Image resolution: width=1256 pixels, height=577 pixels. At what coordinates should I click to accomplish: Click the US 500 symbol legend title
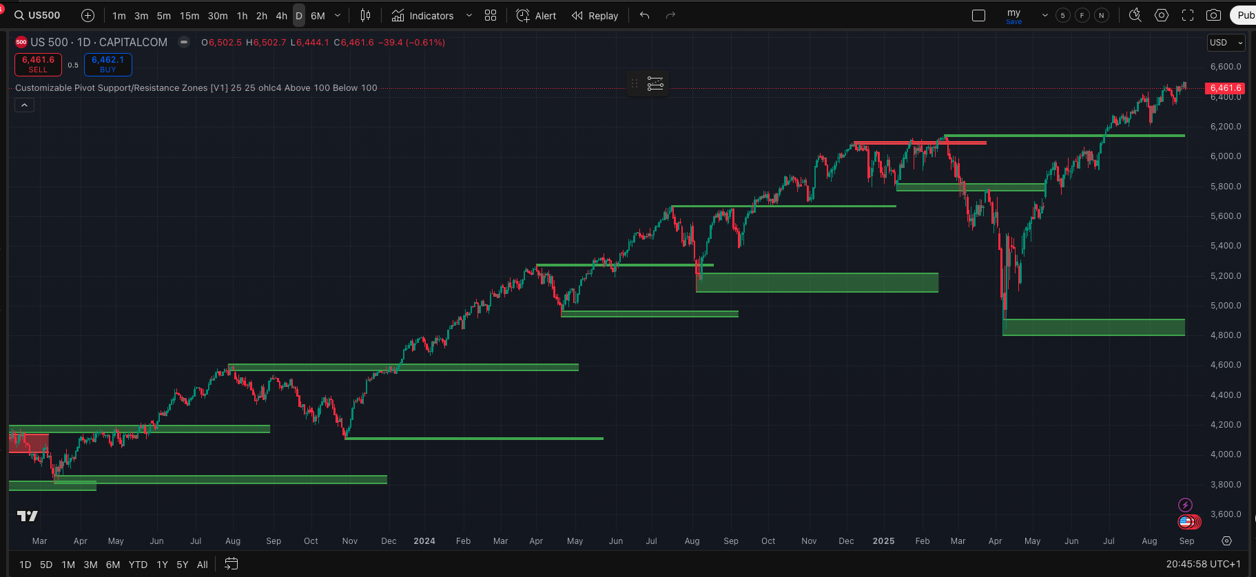(99, 42)
